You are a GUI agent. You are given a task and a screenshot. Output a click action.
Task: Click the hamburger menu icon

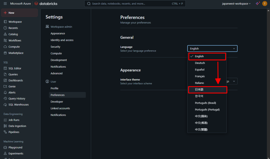(x=5, y=4)
